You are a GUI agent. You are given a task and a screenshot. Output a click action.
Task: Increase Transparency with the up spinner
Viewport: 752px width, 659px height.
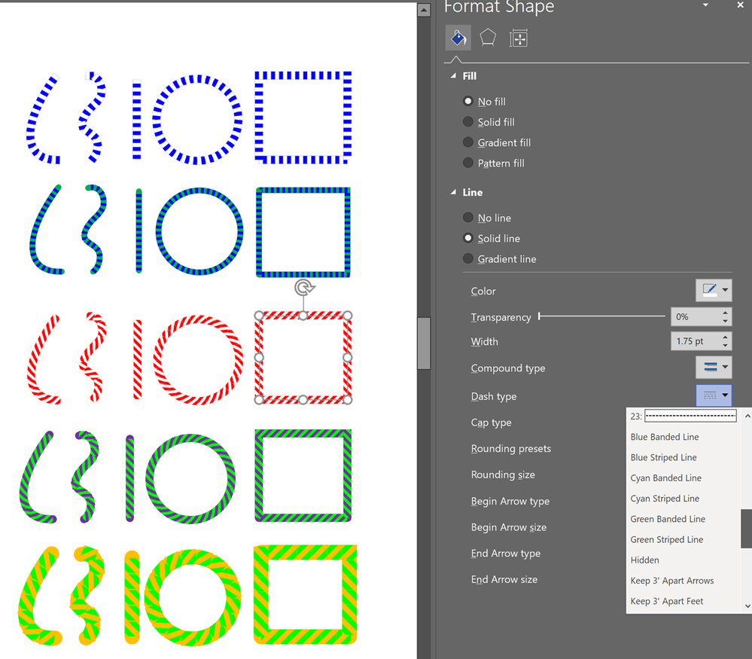pos(725,312)
